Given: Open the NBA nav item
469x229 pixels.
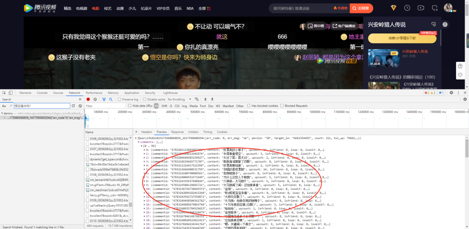Looking at the screenshot, I should (x=190, y=8).
